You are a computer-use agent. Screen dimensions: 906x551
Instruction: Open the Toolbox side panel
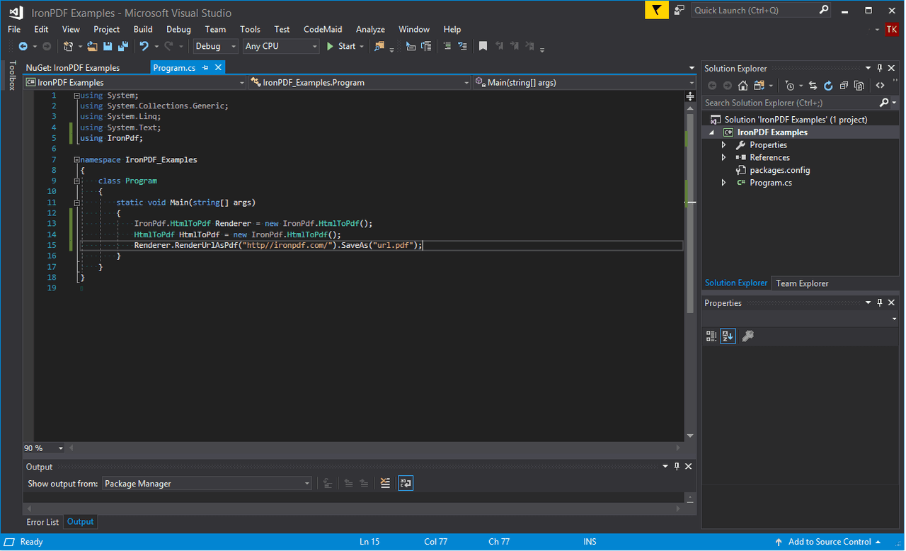(x=11, y=75)
